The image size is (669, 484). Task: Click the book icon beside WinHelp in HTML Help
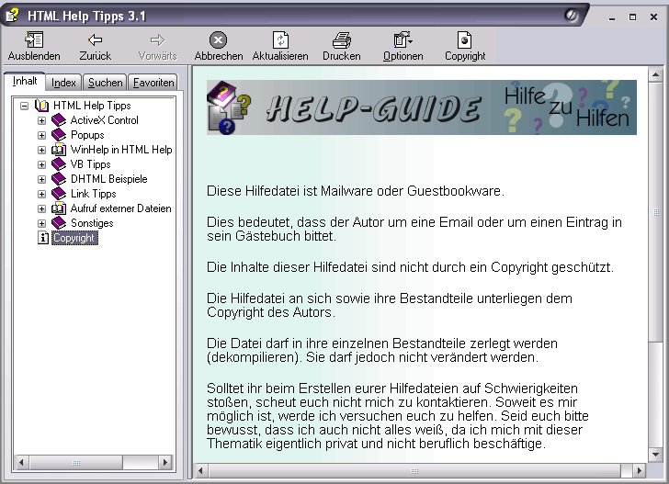(x=59, y=150)
